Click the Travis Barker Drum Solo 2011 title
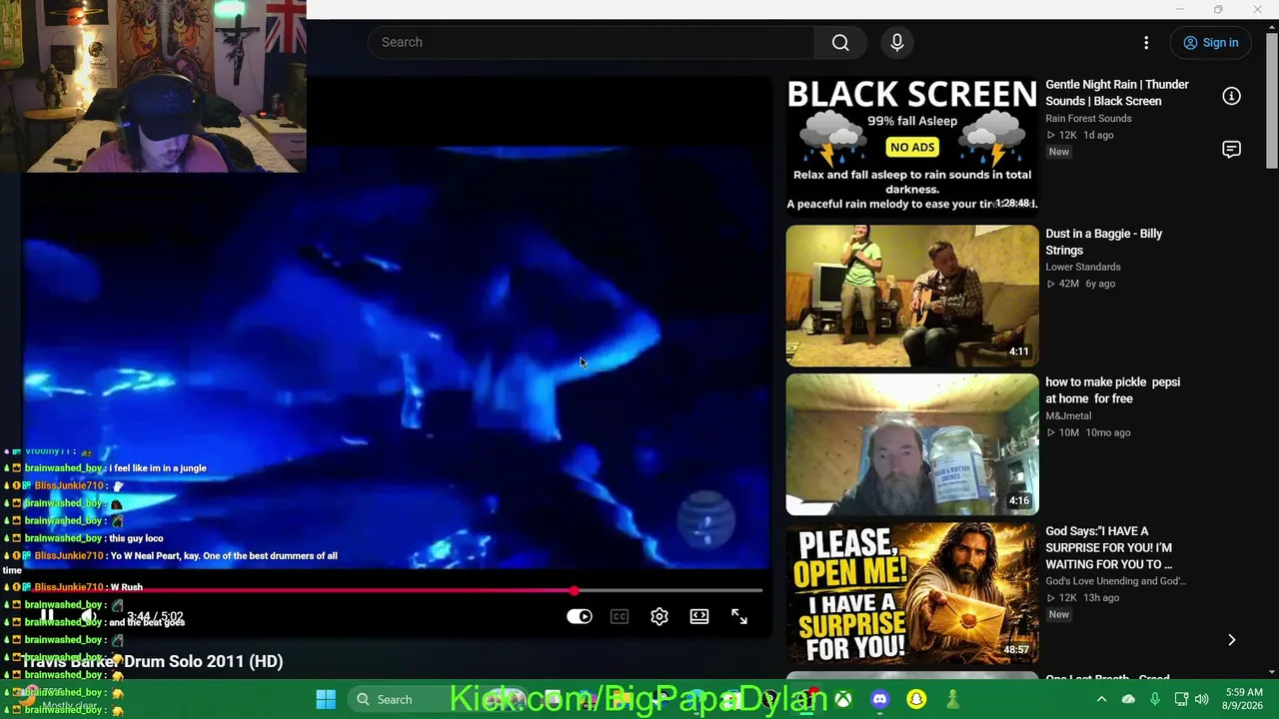This screenshot has width=1279, height=719. pyautogui.click(x=152, y=661)
